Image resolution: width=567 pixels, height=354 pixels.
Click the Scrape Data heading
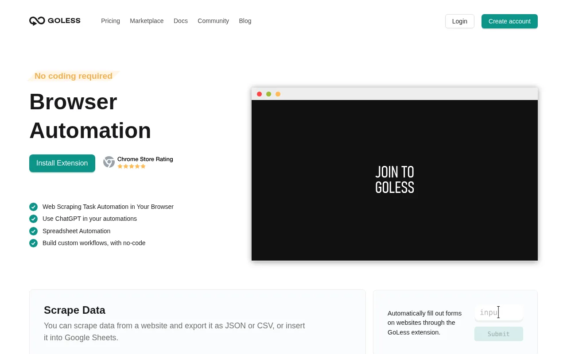(74, 310)
